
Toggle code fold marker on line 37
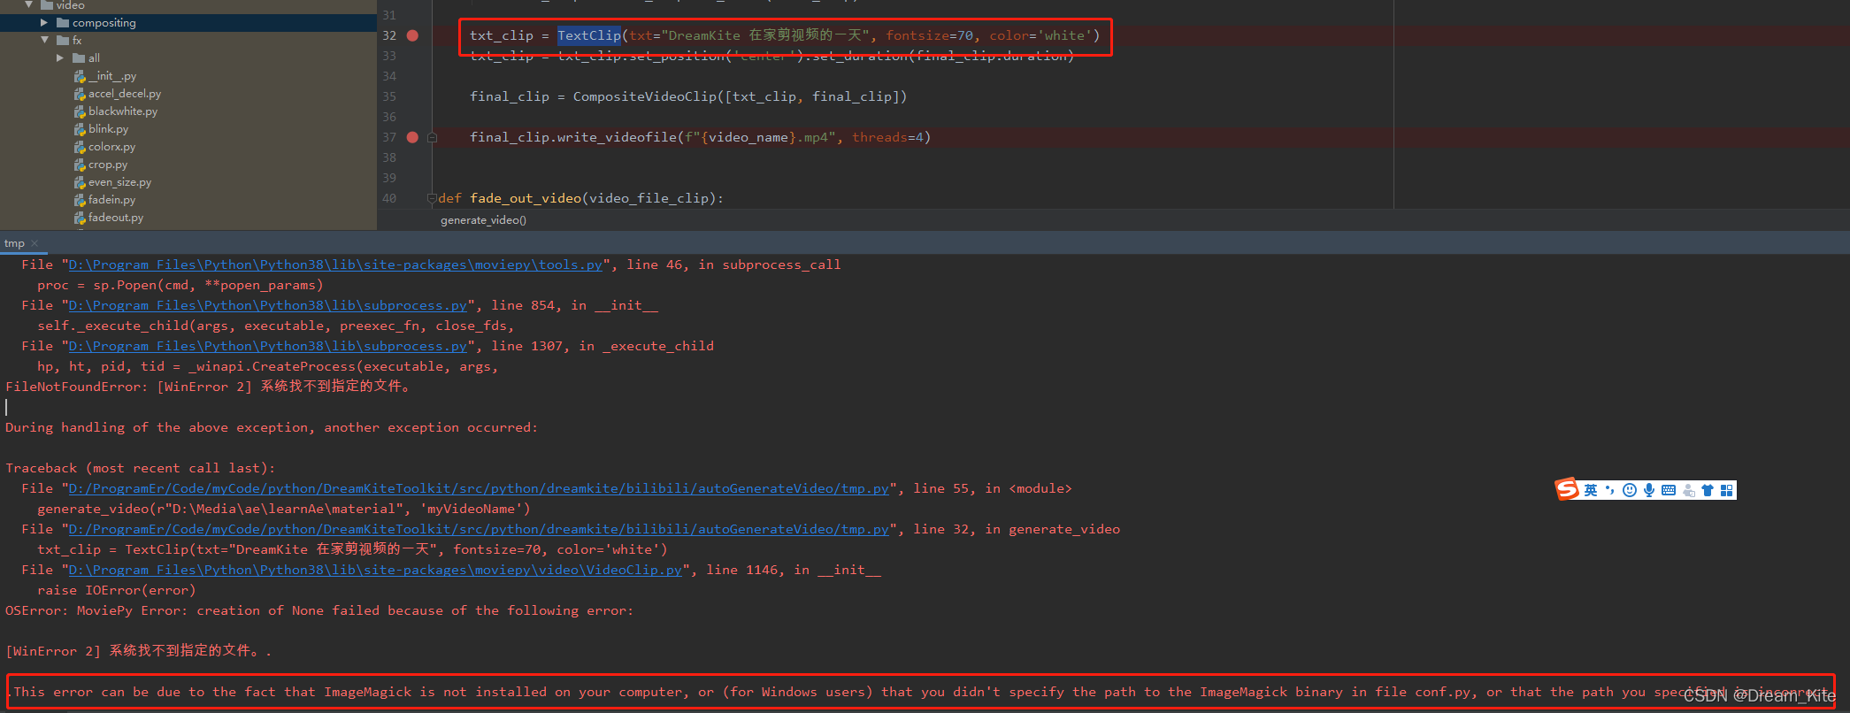click(x=433, y=137)
